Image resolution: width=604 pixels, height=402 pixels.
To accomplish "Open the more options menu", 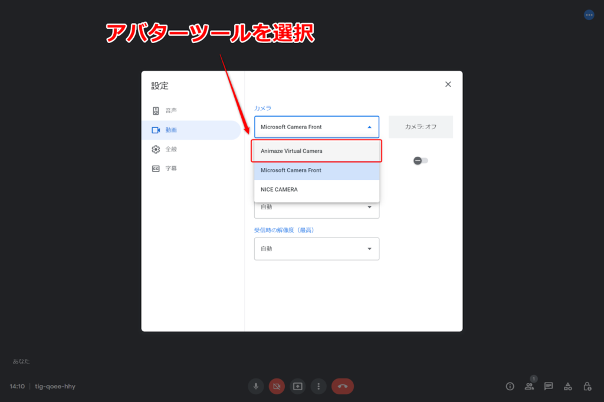I will [319, 386].
